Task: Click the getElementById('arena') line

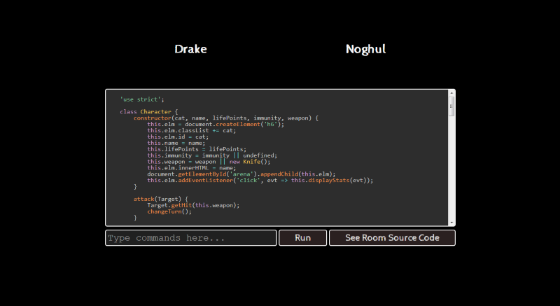Action: 241,174
